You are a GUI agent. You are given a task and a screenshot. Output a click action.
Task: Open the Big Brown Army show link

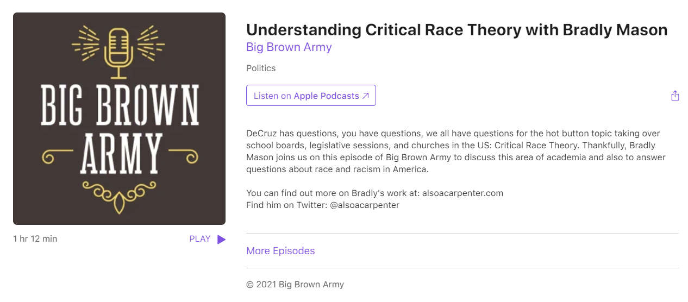[x=289, y=47]
